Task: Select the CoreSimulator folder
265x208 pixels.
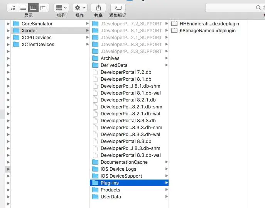Action: (x=50, y=24)
